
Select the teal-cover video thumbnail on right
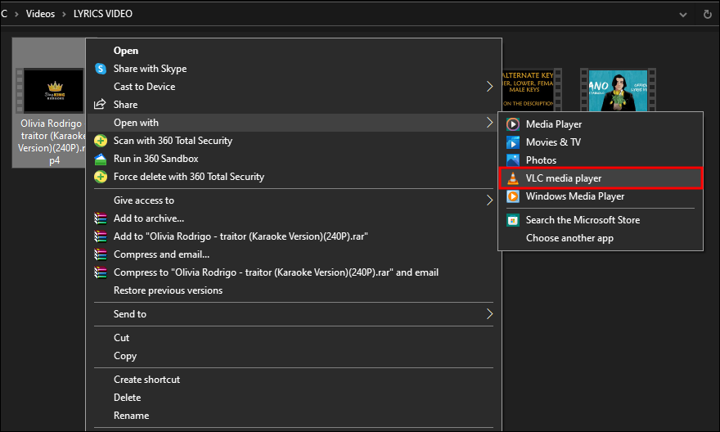click(618, 88)
